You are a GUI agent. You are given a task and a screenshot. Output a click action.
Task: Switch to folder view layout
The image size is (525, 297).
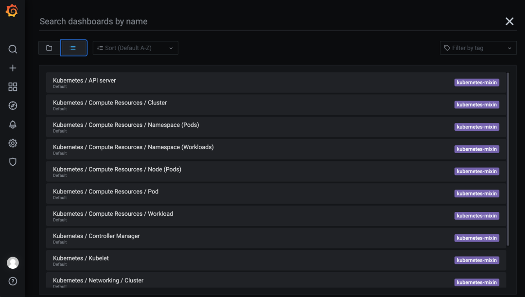[49, 48]
